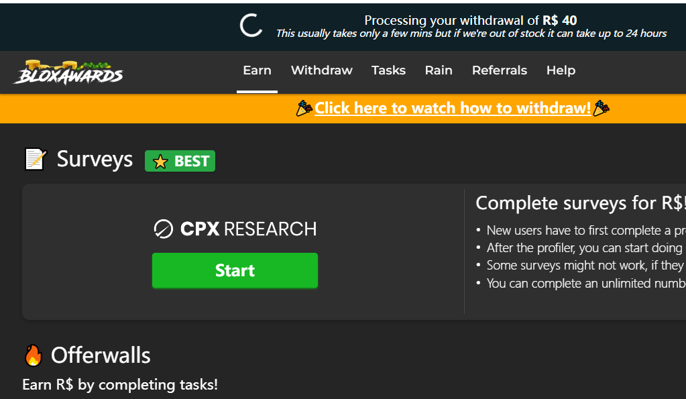
Task: Click the 'This usually takes only a few mins' note
Action: 471,34
